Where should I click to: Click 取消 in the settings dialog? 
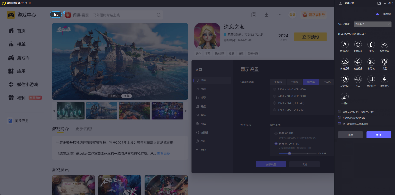point(304,164)
